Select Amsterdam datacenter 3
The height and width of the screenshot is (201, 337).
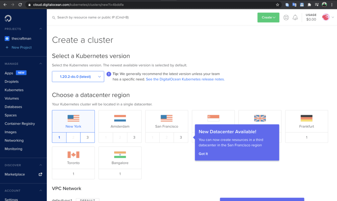point(134,138)
